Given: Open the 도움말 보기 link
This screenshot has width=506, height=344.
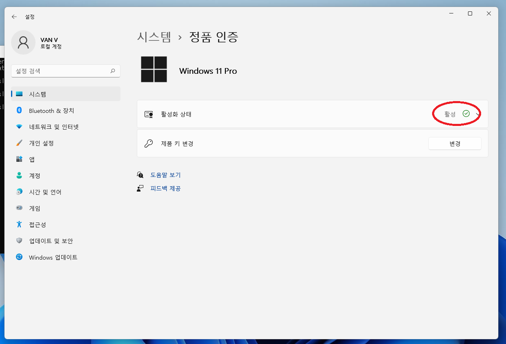Looking at the screenshot, I should [165, 175].
